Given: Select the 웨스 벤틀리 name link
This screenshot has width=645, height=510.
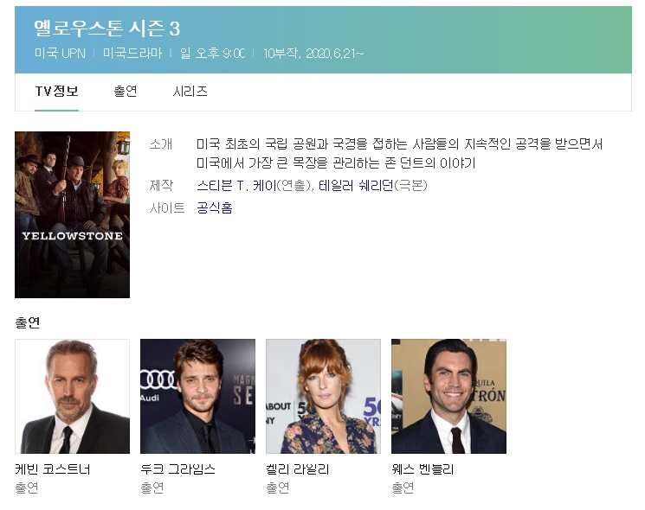Looking at the screenshot, I should (x=423, y=469).
